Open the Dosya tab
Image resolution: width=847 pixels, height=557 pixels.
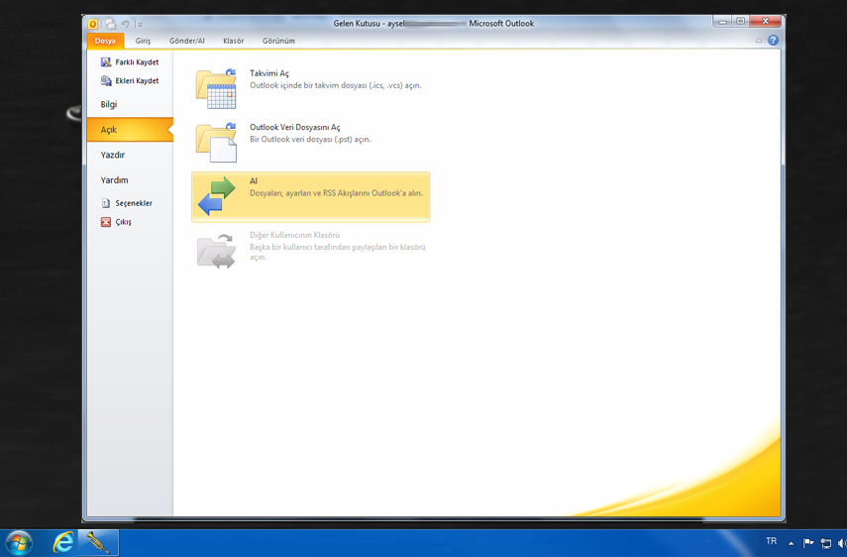[105, 41]
